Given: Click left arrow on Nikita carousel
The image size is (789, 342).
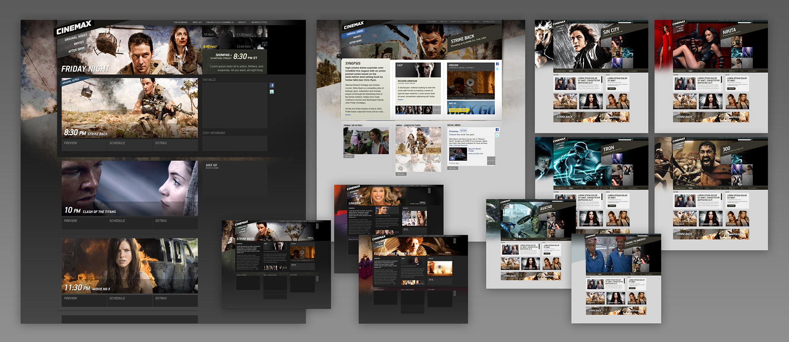Looking at the screenshot, I should point(726,43).
